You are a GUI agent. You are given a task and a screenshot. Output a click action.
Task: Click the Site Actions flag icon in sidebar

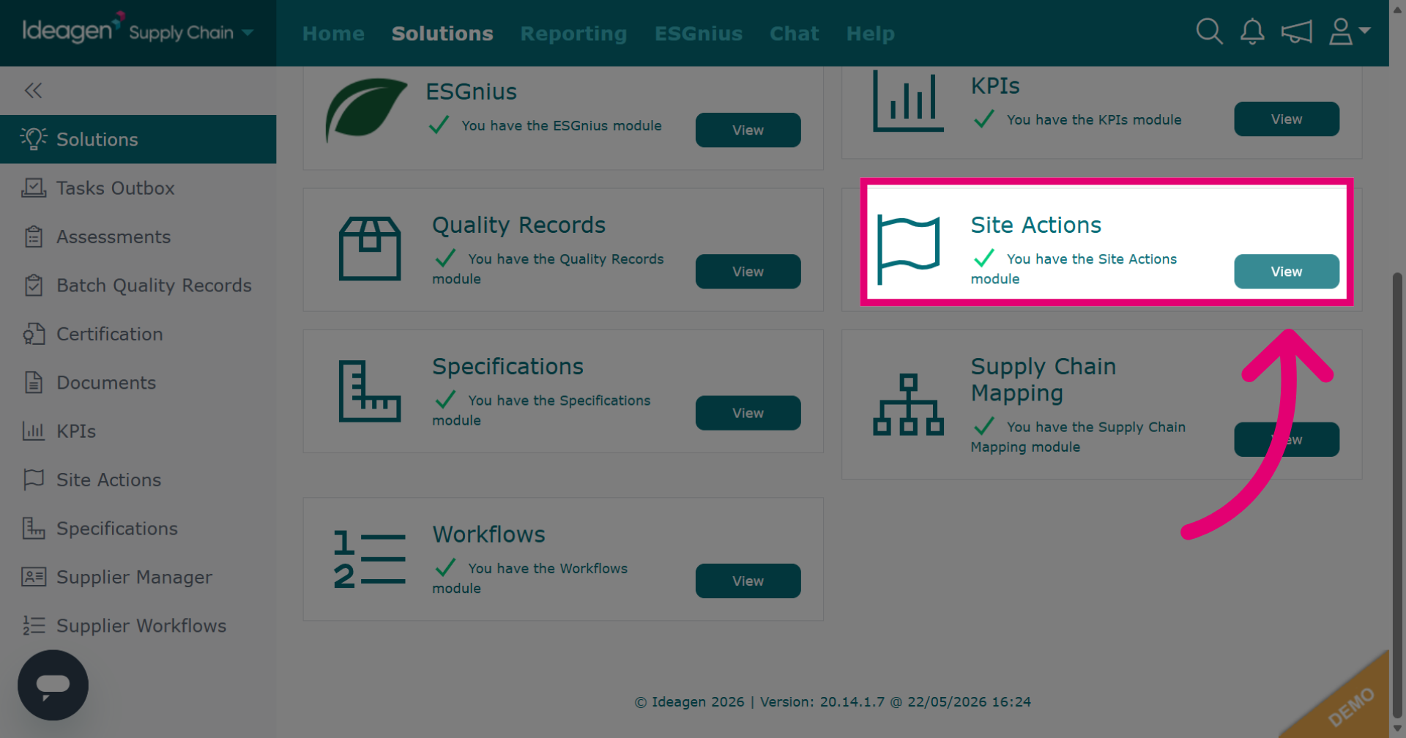click(34, 480)
